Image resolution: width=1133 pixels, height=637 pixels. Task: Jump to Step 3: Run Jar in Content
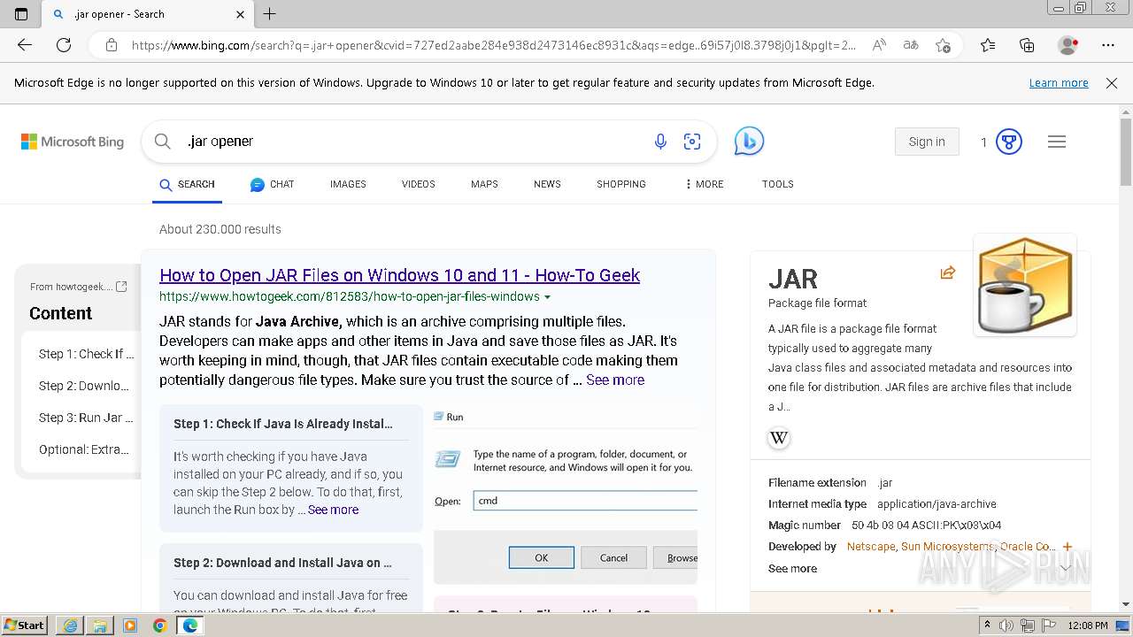pyautogui.click(x=86, y=418)
